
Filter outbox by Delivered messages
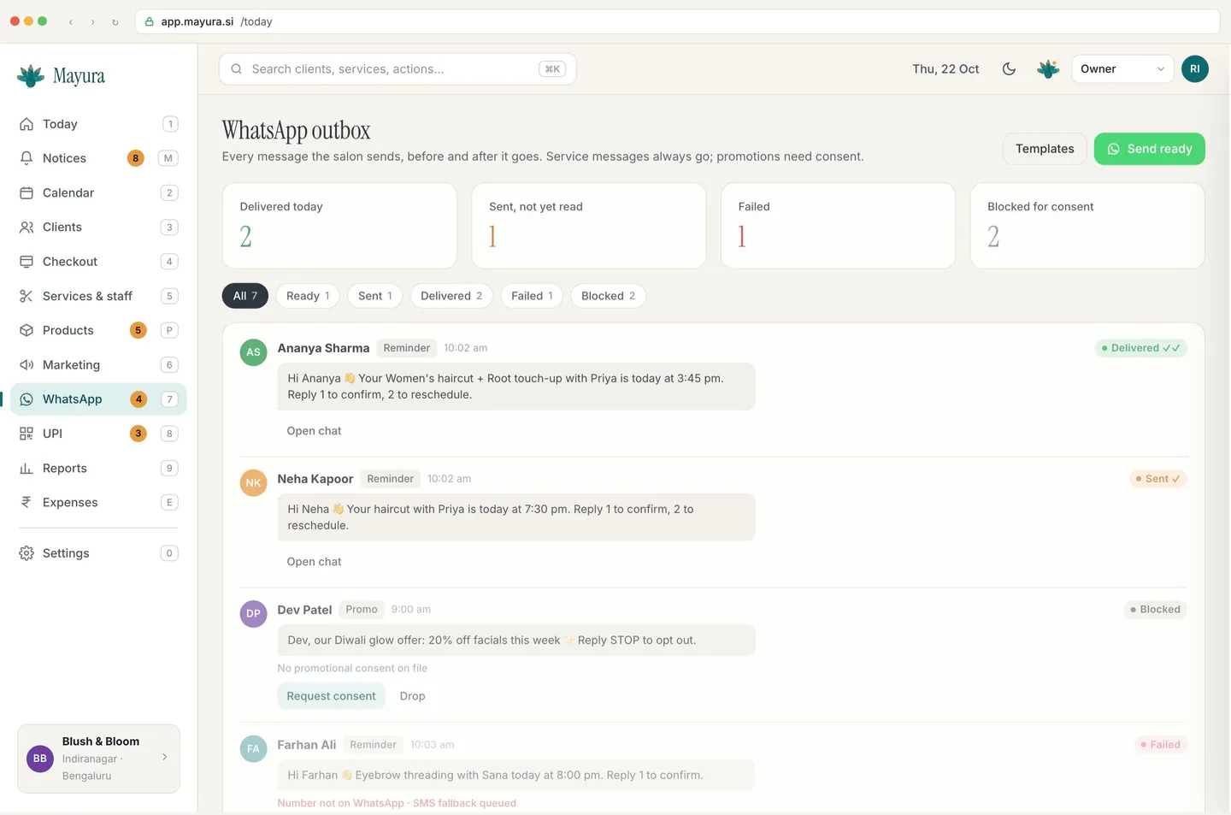click(451, 296)
